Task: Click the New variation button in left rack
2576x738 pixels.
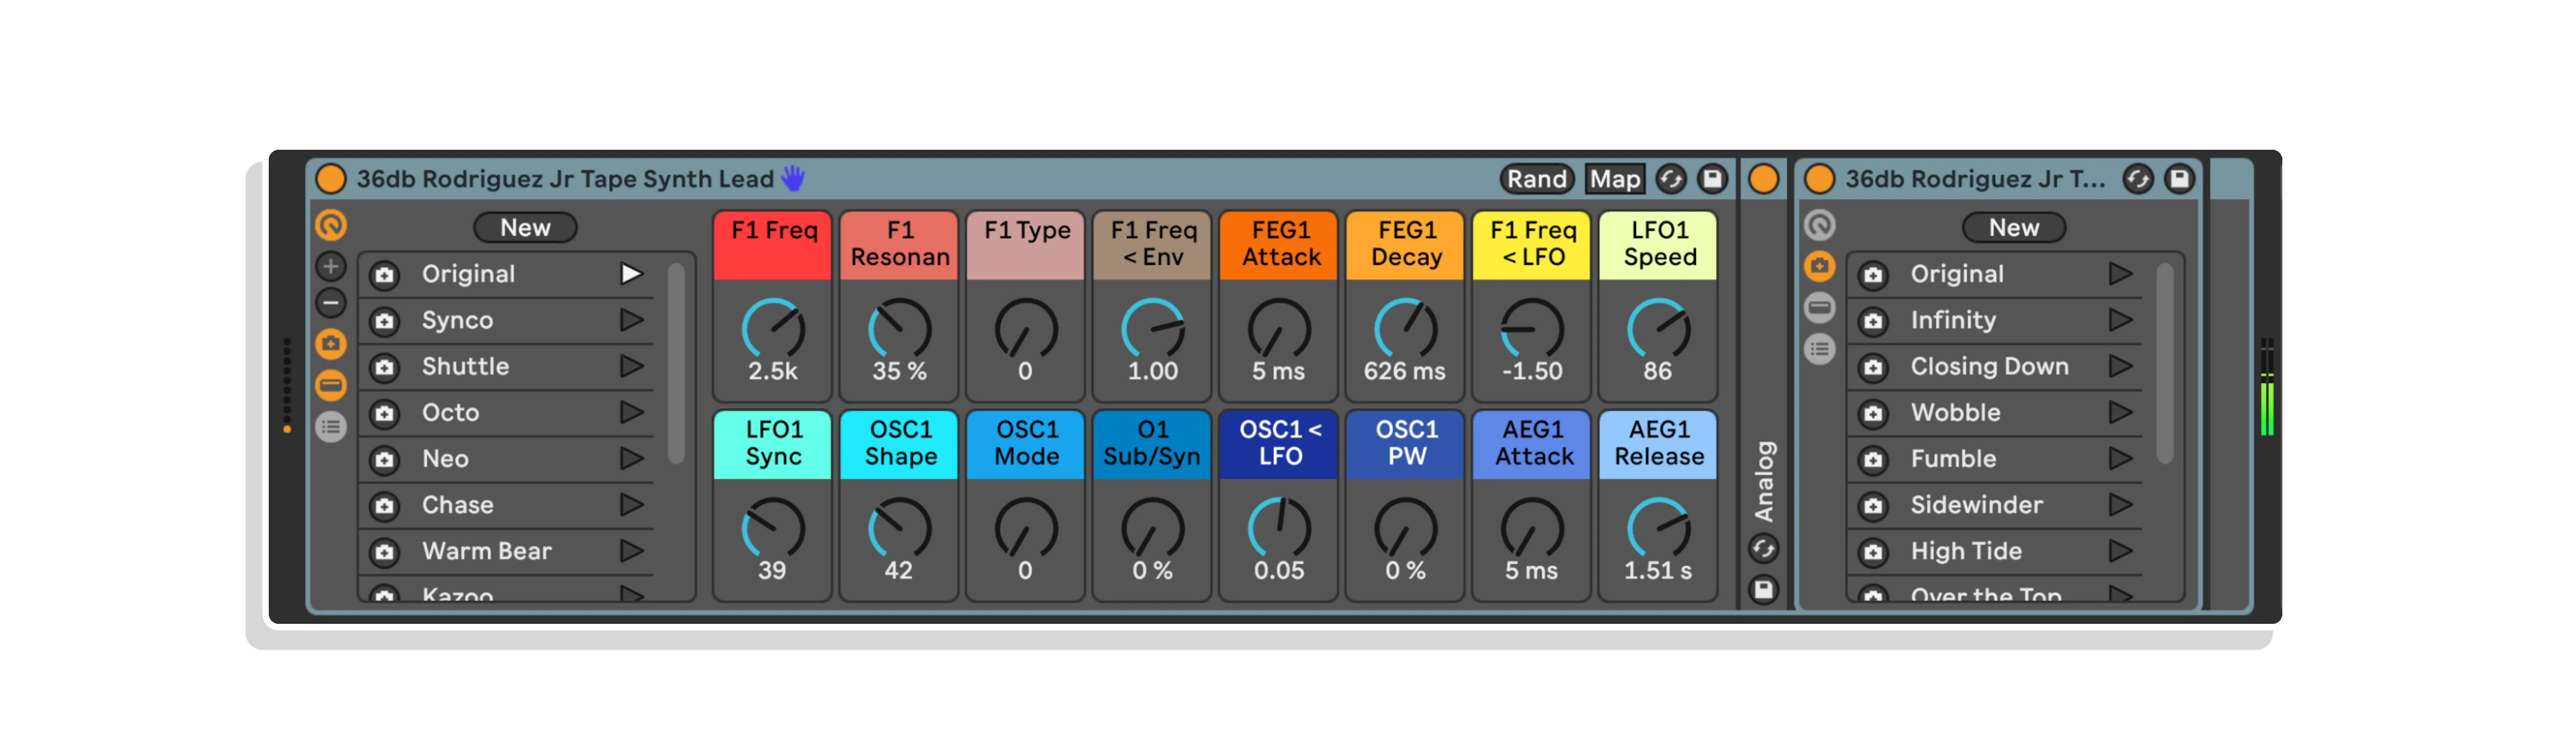Action: tap(525, 227)
